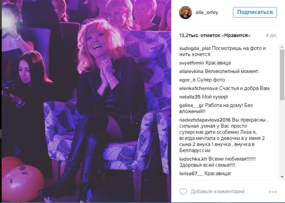Click the heart like icon
This screenshot has height=203, width=285.
pyautogui.click(x=183, y=192)
